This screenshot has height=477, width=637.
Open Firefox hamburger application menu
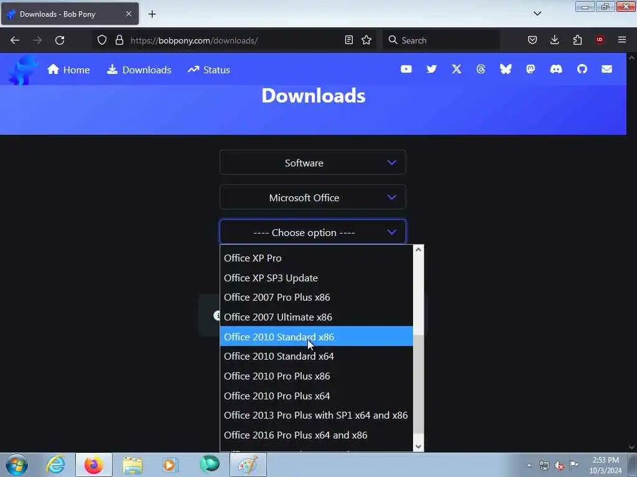pyautogui.click(x=622, y=40)
